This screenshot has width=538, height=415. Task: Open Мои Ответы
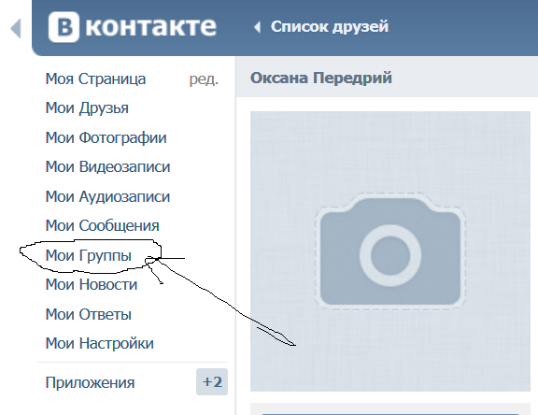point(89,314)
